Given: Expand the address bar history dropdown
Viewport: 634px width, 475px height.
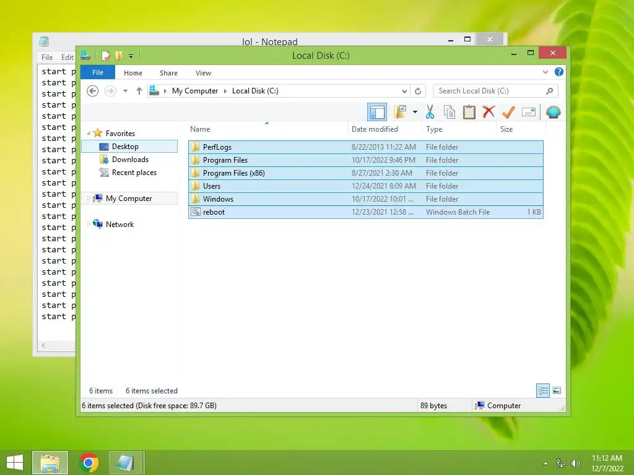Looking at the screenshot, I should (x=404, y=91).
